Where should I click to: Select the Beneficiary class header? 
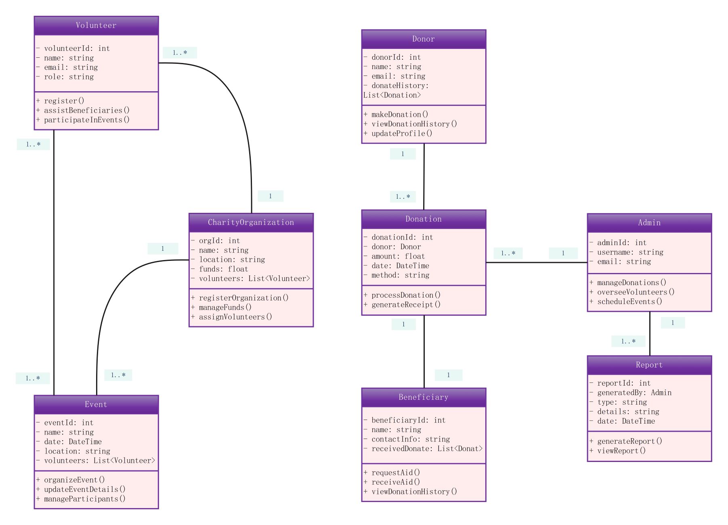coord(423,397)
